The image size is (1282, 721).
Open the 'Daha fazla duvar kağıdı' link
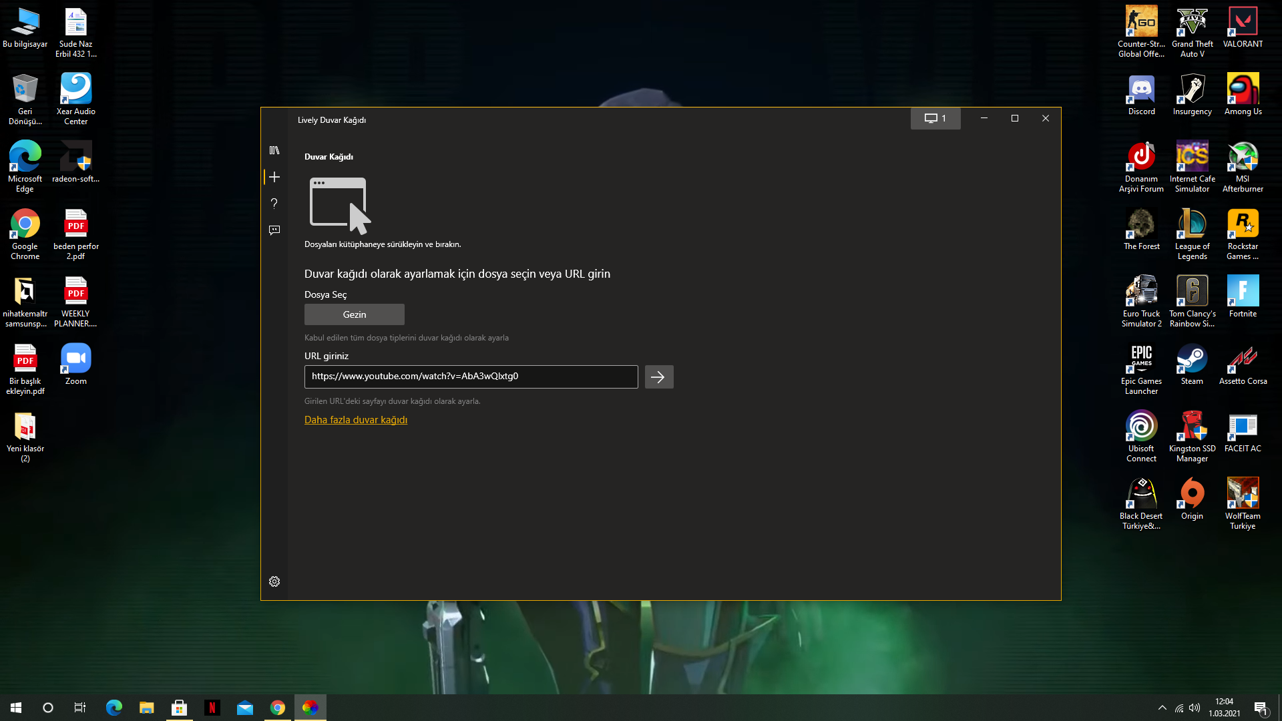pyautogui.click(x=356, y=420)
